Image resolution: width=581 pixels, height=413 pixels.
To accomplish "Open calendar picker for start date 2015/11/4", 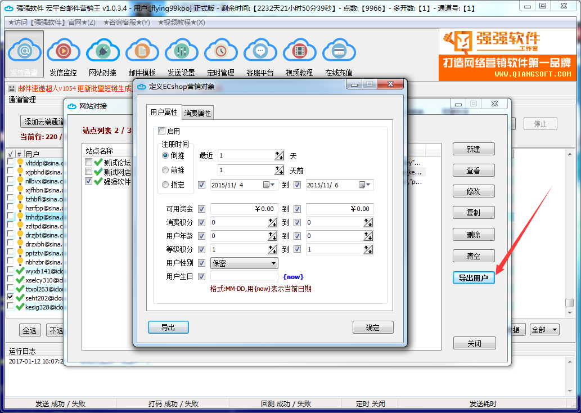I will pyautogui.click(x=269, y=185).
